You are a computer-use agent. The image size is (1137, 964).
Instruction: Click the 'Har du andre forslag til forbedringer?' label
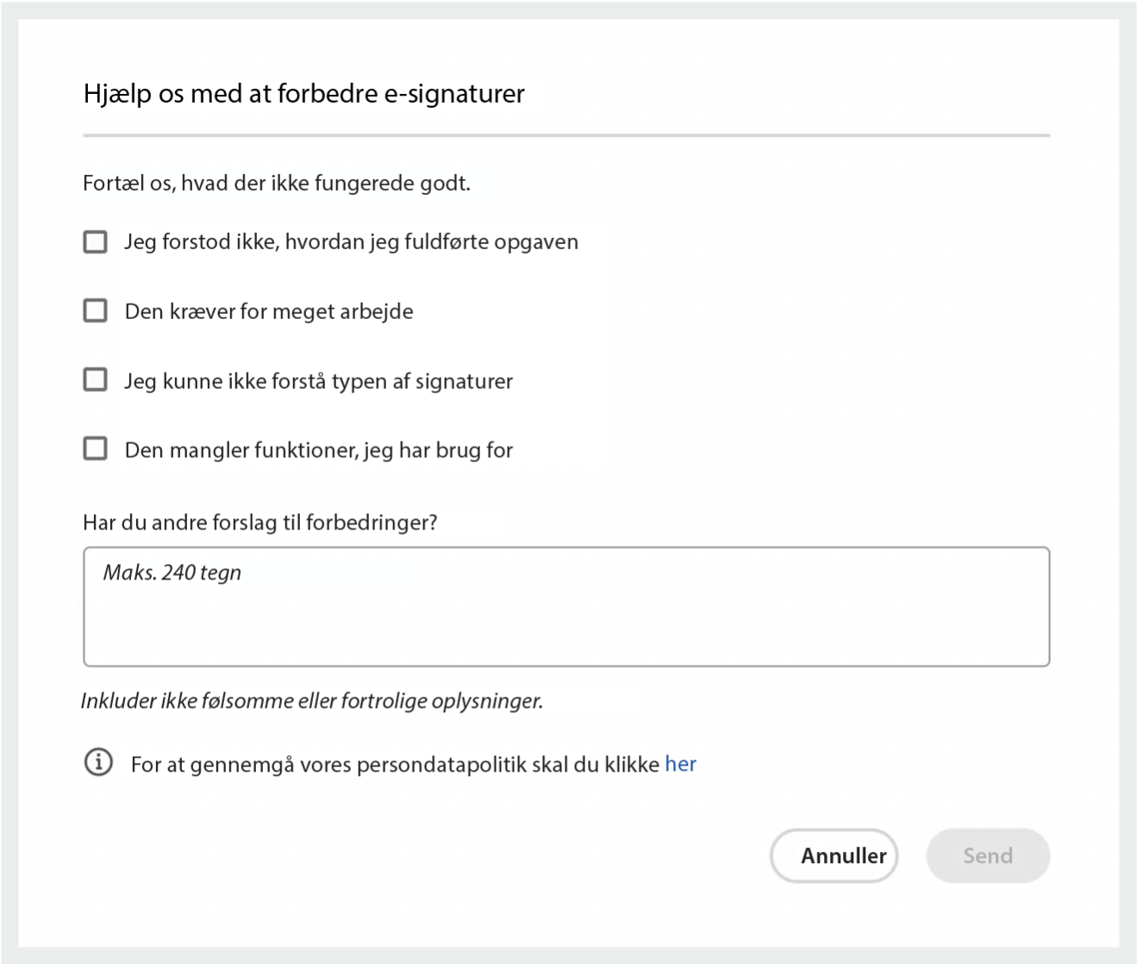[259, 523]
